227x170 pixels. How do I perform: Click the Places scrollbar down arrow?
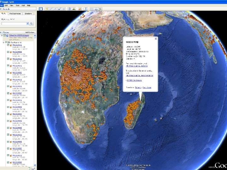point(35,165)
